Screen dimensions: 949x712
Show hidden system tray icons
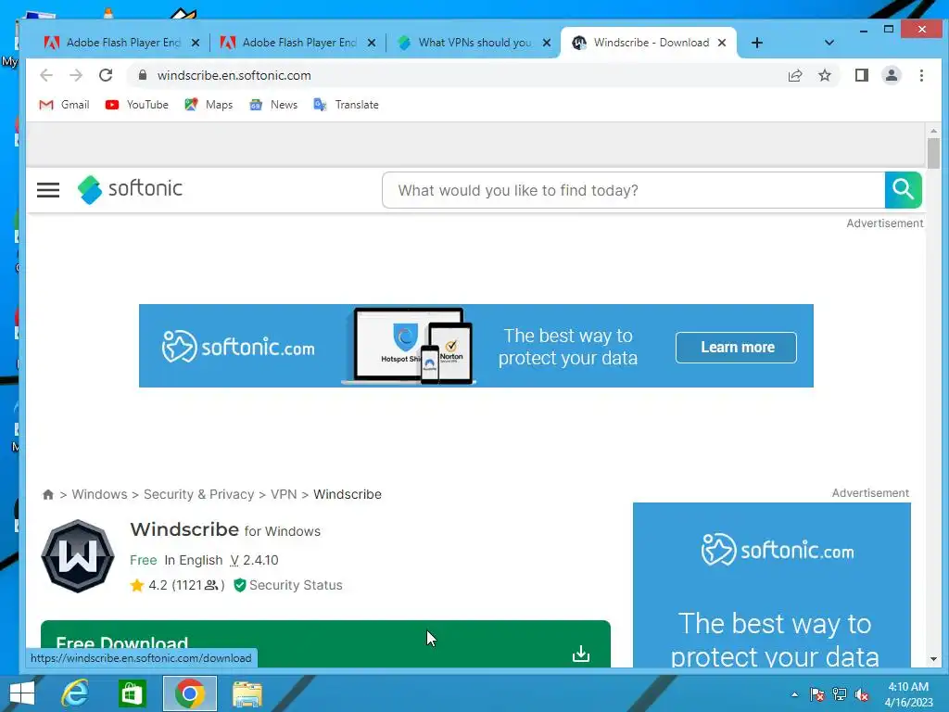point(794,694)
